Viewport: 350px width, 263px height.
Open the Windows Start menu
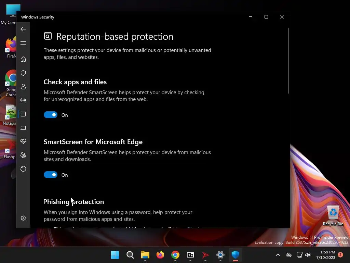(115, 255)
